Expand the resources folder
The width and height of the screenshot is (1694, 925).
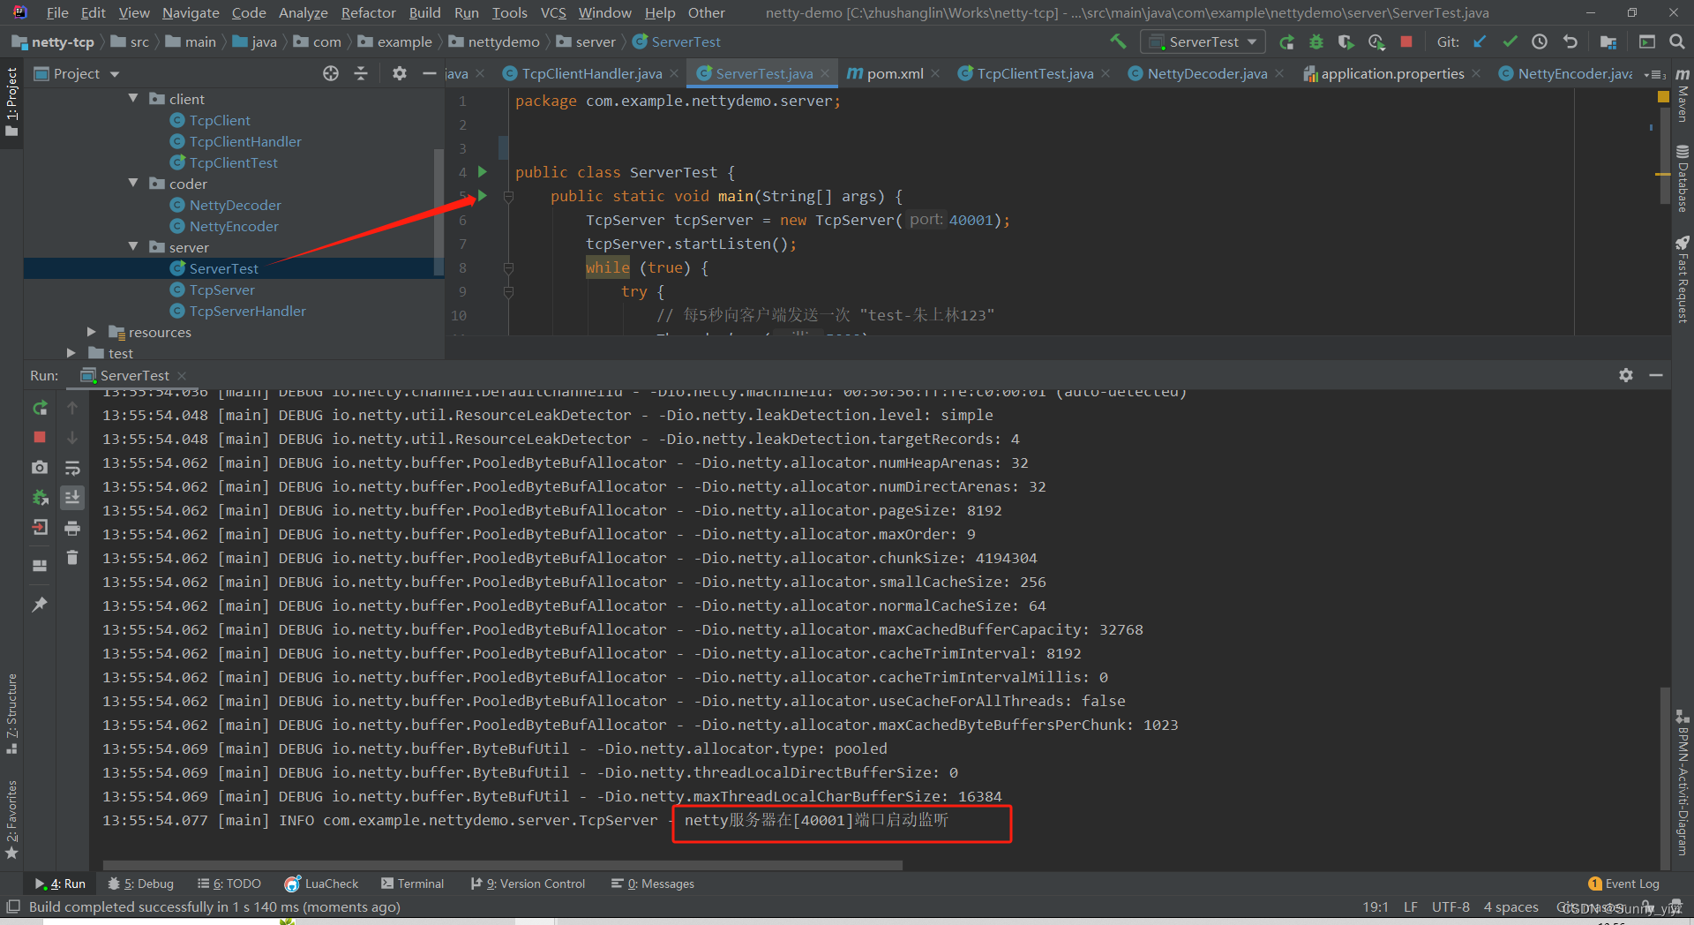pos(91,332)
